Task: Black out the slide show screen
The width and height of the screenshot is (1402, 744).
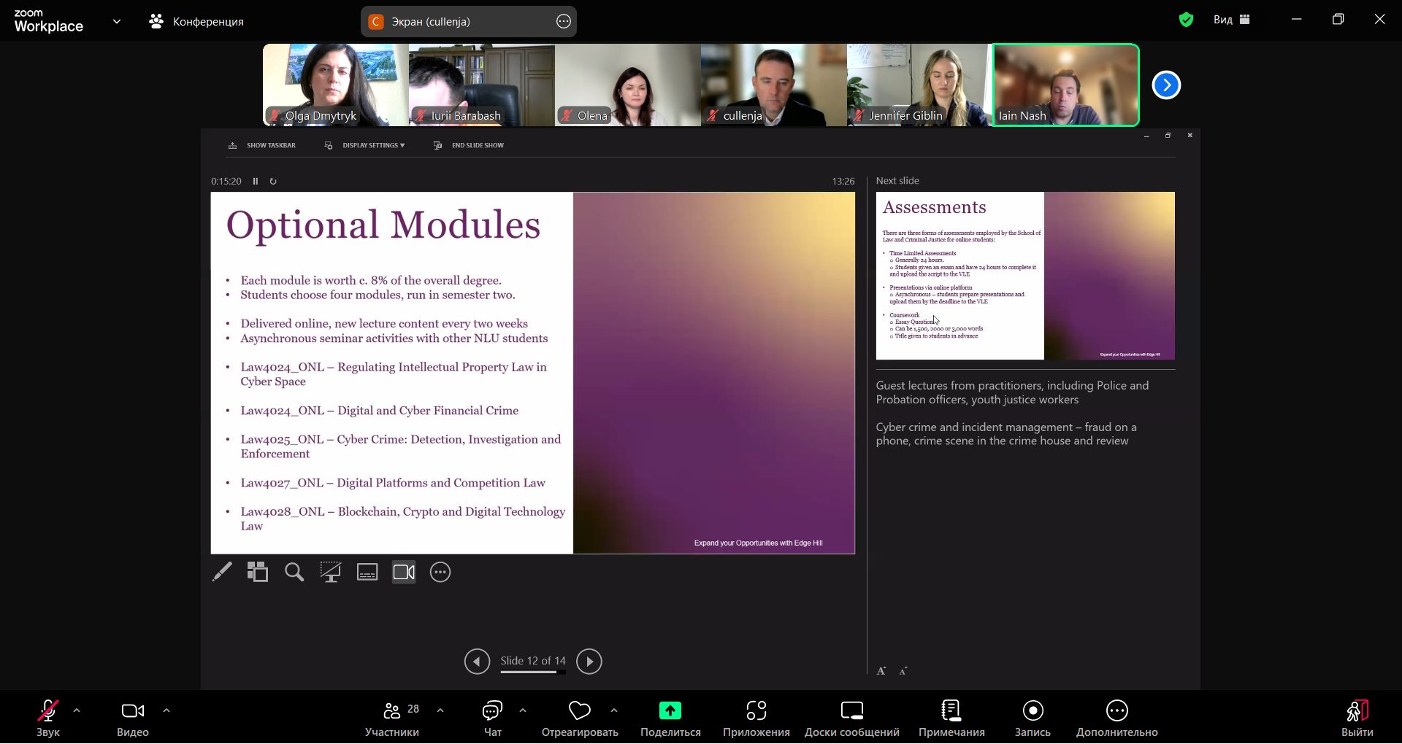Action: [x=331, y=573]
